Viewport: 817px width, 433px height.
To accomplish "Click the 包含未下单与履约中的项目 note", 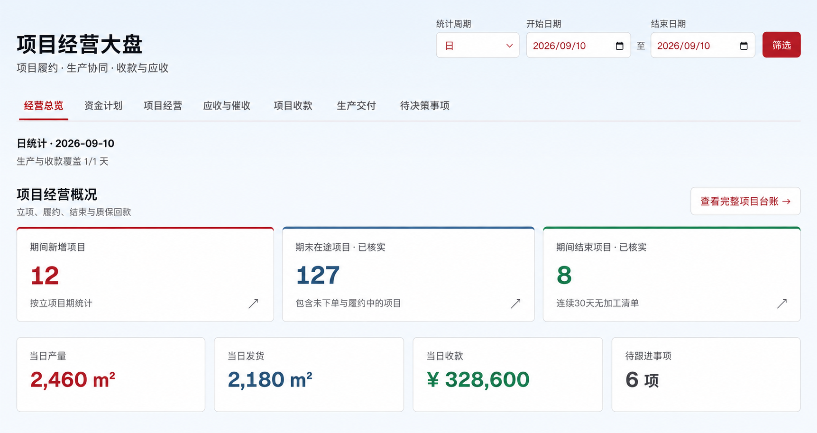I will (x=349, y=303).
